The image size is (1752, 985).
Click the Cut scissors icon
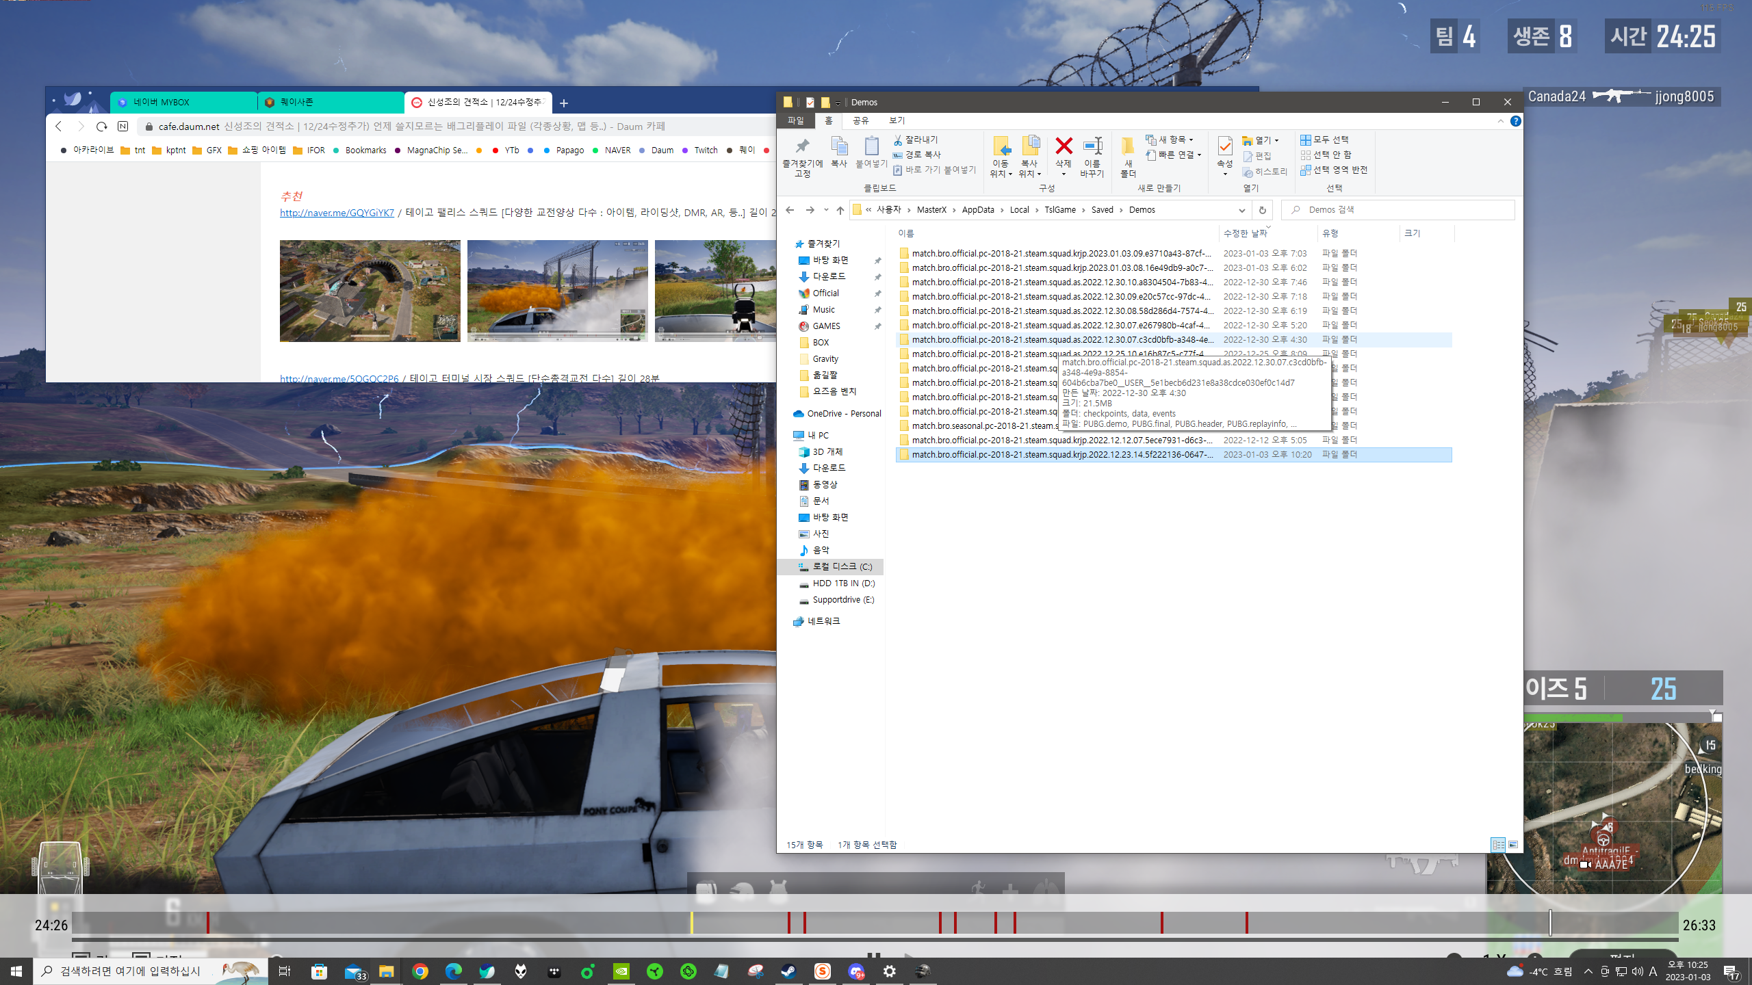898,140
